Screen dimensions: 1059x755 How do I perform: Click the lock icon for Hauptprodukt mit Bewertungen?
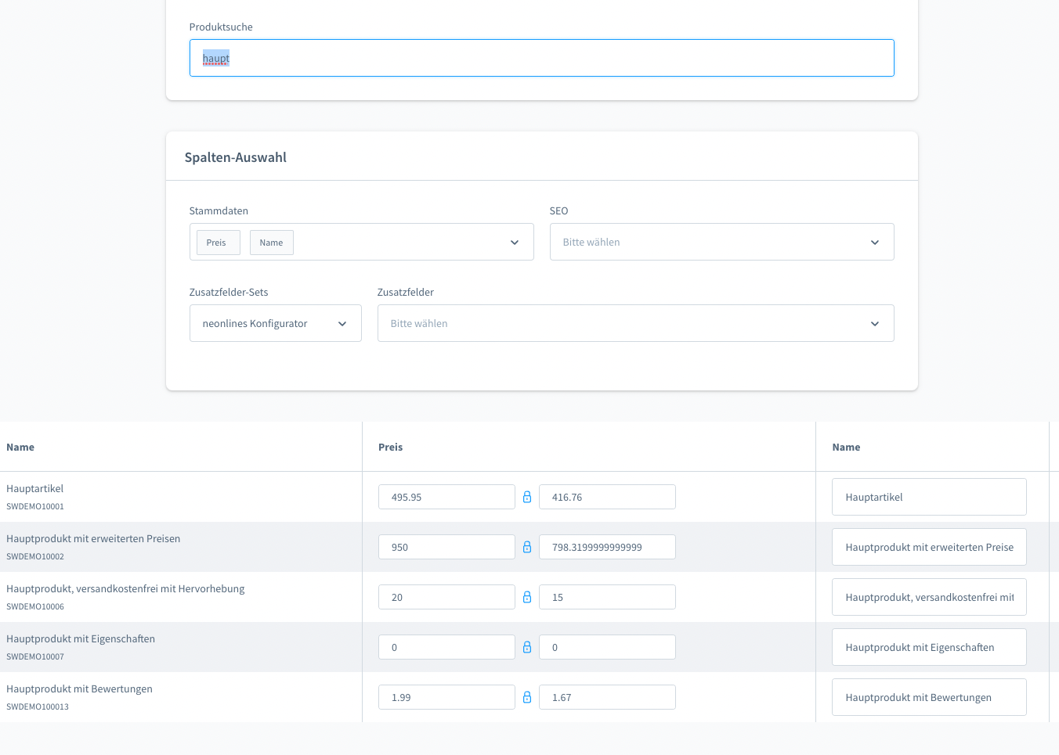click(527, 697)
